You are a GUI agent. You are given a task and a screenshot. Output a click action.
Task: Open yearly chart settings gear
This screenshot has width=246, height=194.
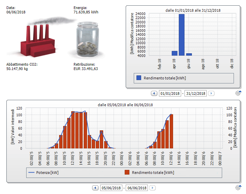pyautogui.click(x=238, y=93)
